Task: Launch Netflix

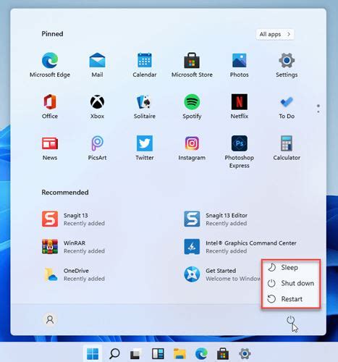Action: (239, 106)
